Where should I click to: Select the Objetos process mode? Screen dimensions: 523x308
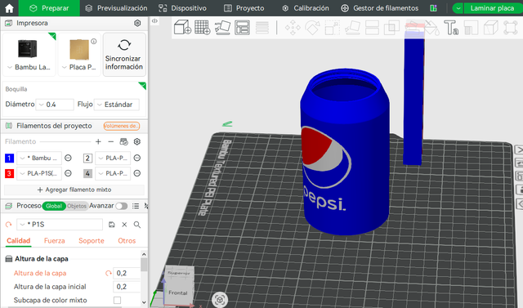[x=77, y=206]
